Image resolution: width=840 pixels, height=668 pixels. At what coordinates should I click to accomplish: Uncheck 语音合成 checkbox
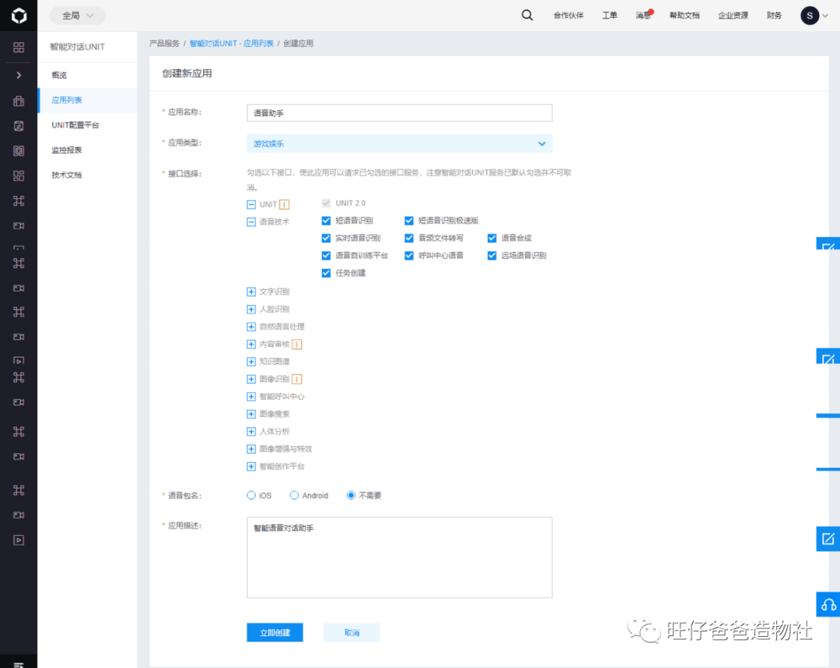492,239
